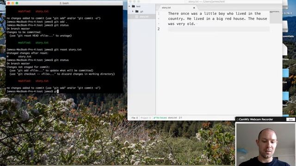The width and height of the screenshot is (296, 166).
Task: Zoom the terminal with green button
Action: (x=17, y=3)
